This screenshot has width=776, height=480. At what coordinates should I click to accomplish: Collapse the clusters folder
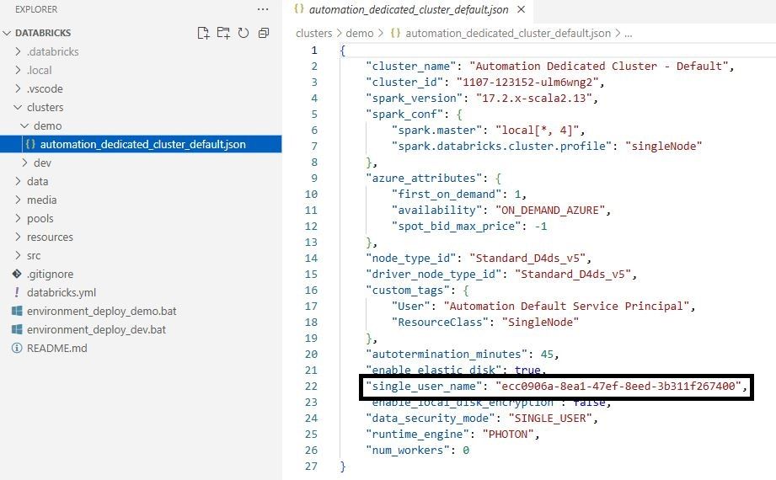[19, 107]
